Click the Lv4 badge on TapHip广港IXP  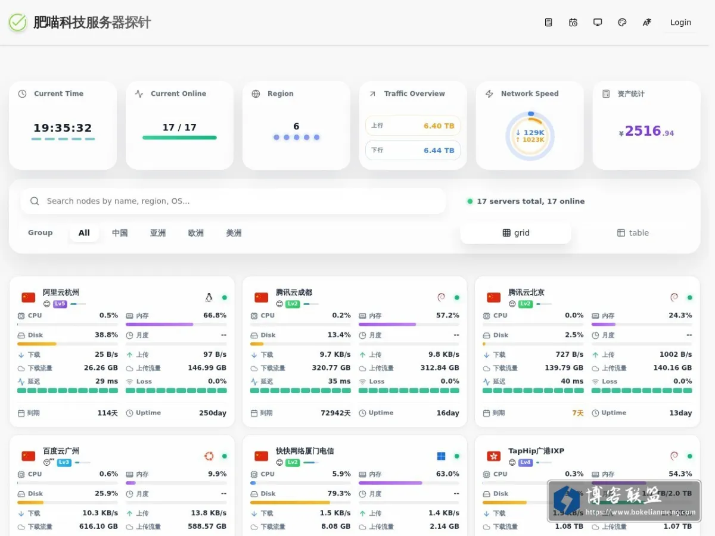tap(525, 462)
